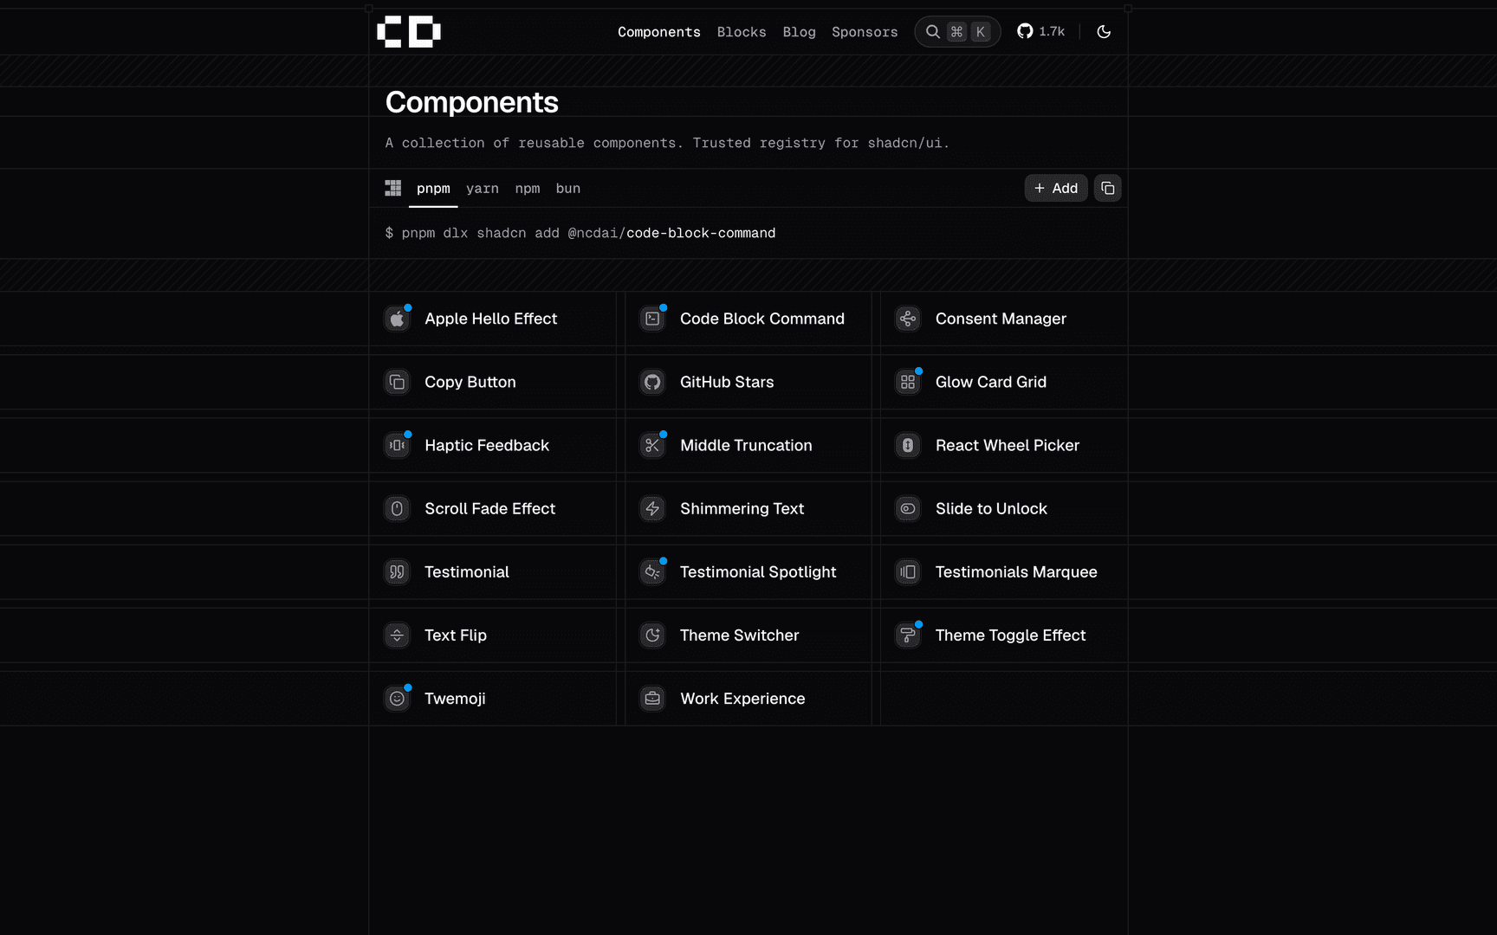1497x935 pixels.
Task: Open the Blog nav link
Action: coord(799,32)
